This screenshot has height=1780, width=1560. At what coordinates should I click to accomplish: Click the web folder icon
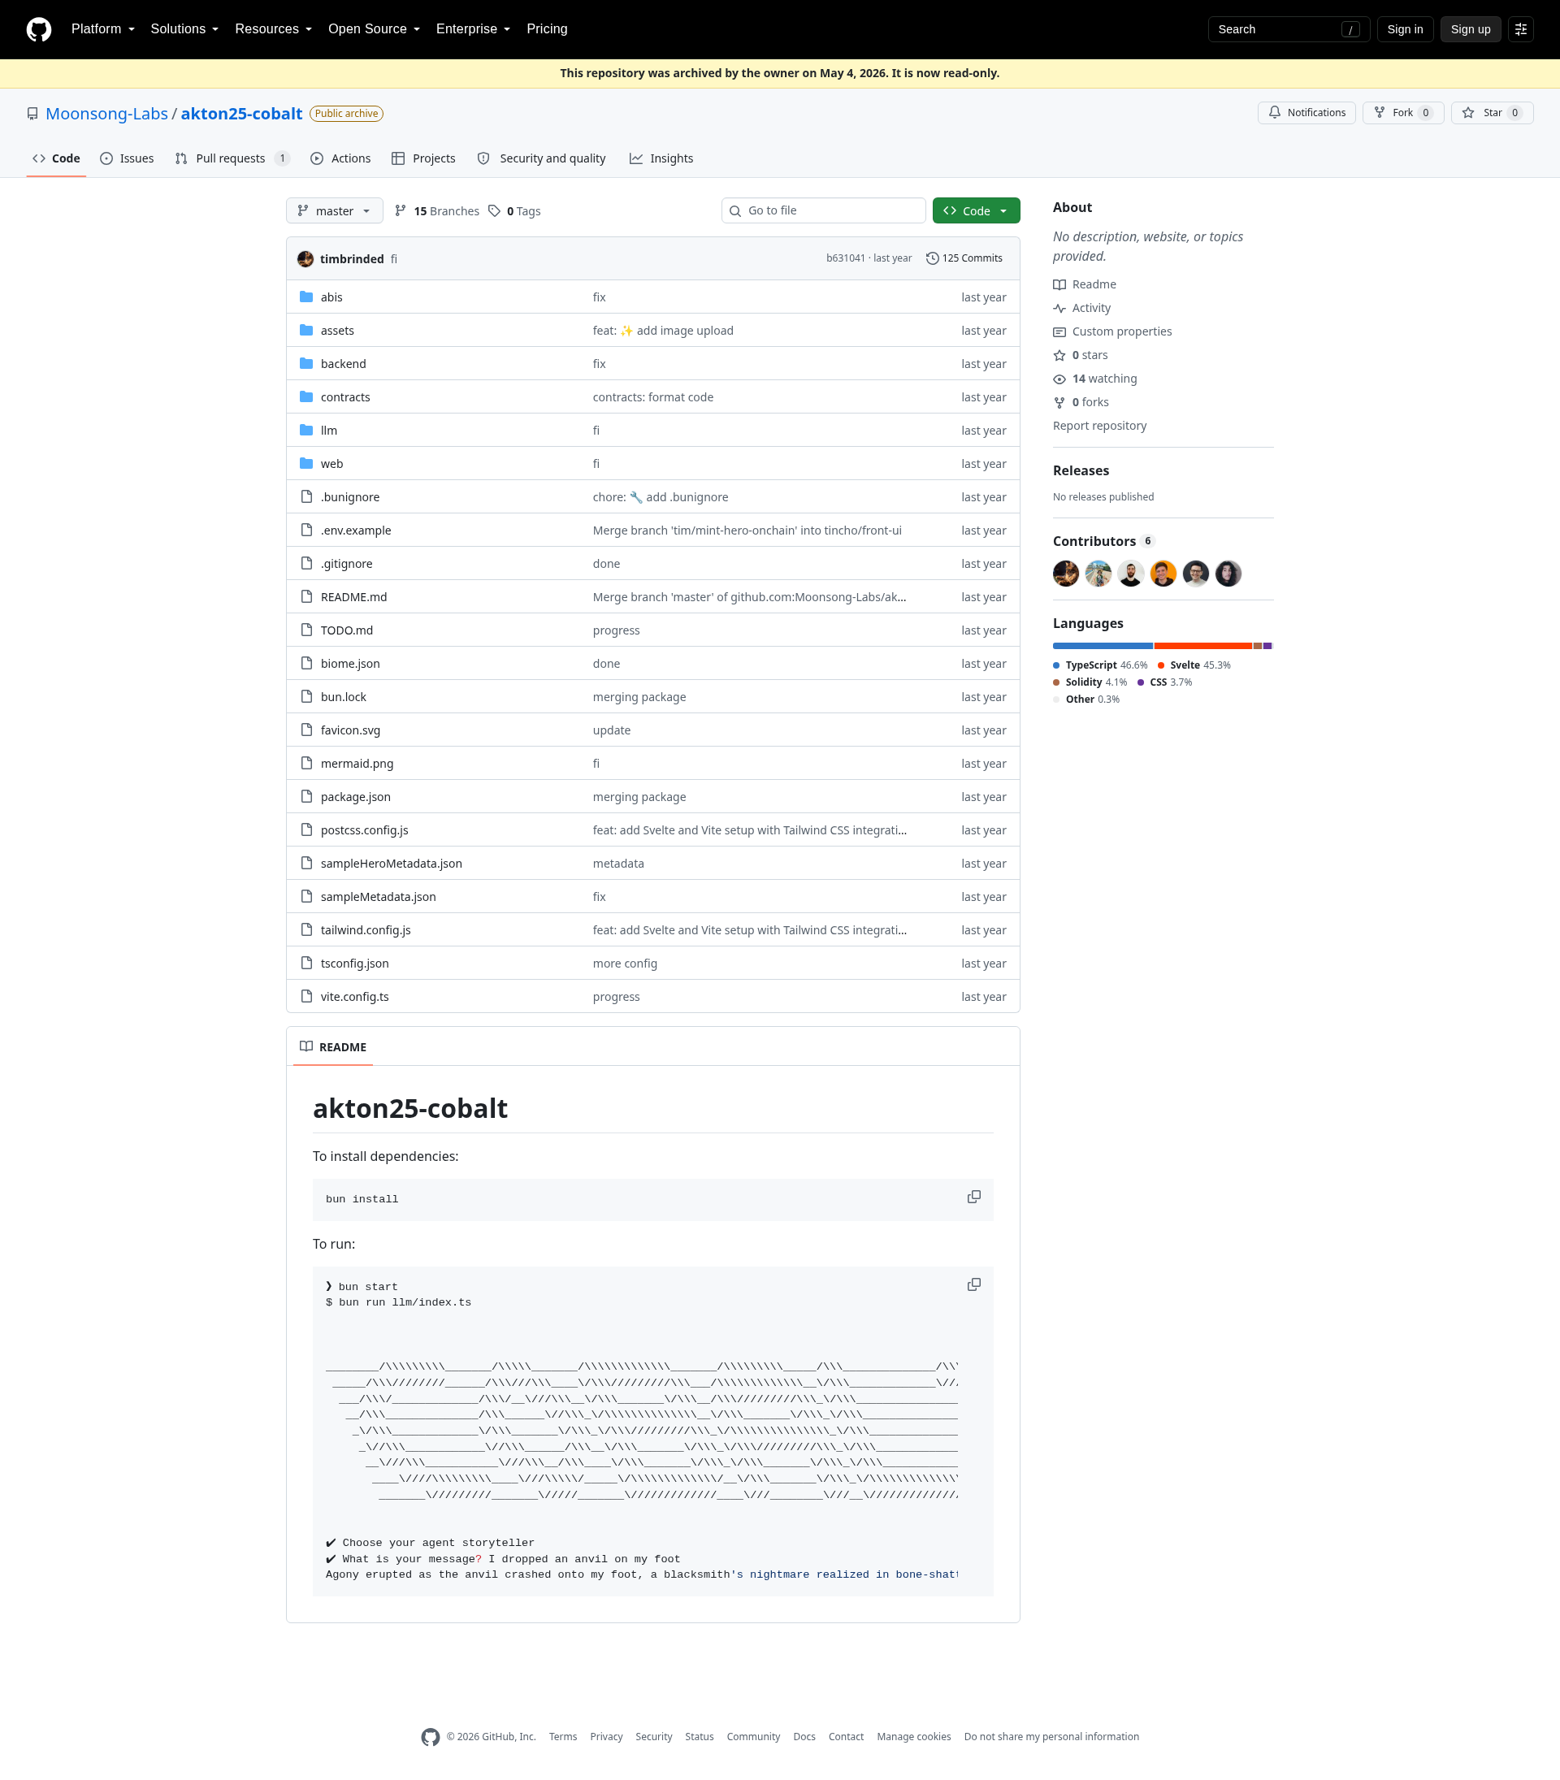306,463
